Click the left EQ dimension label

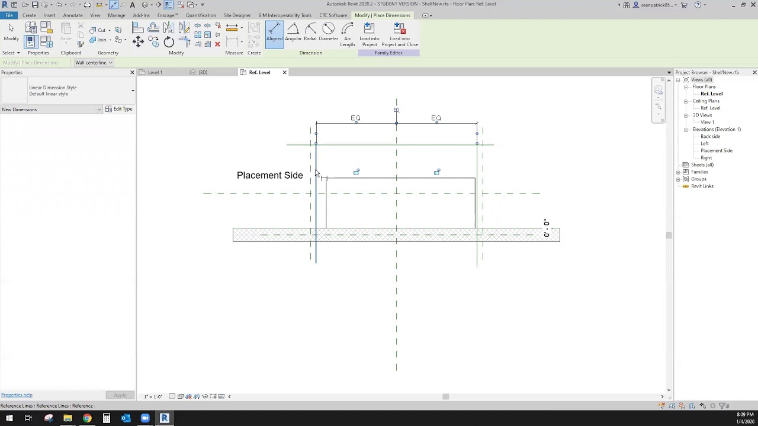point(355,118)
